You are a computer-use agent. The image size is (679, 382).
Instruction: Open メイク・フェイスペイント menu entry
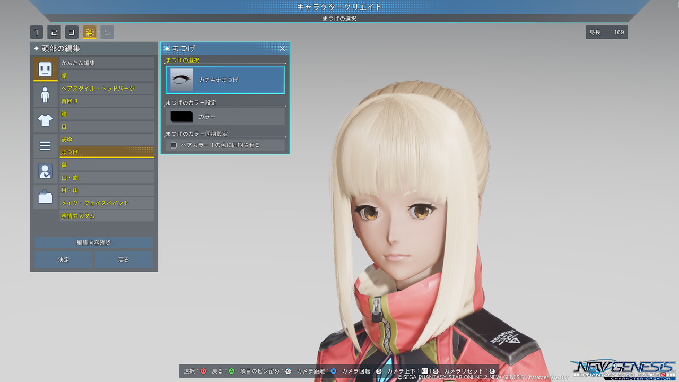[x=107, y=203]
